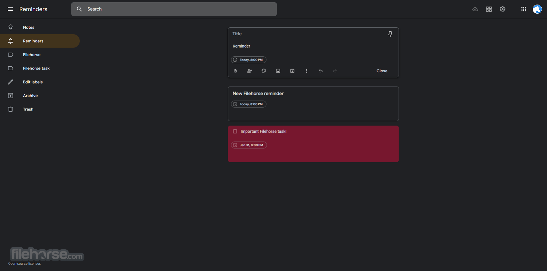This screenshot has width=547, height=271.
Task: Go to Archive in the sidebar
Action: point(40,96)
